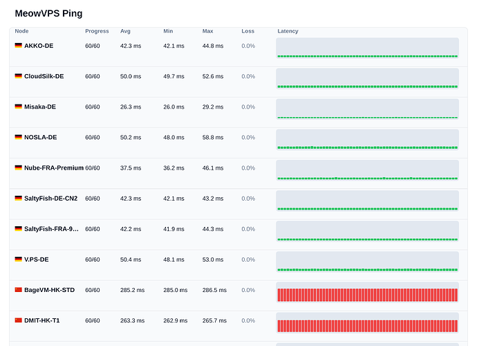
Task: Click the Progress column header
Action: click(x=97, y=31)
